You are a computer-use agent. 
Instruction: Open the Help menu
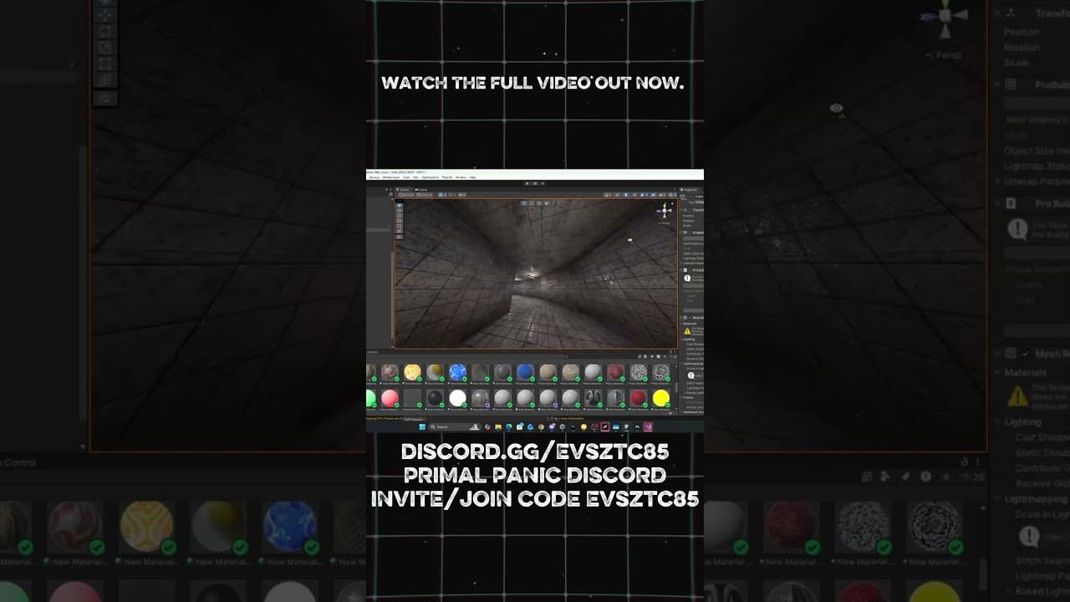click(x=472, y=177)
